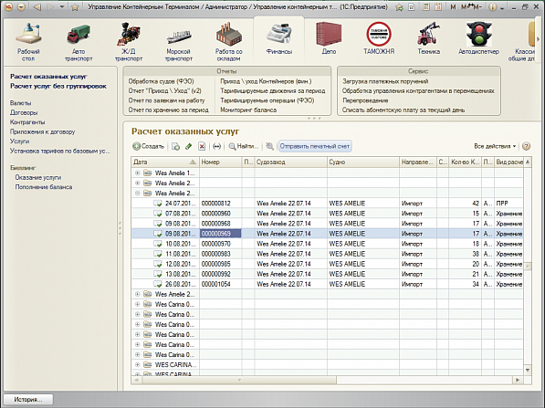Open Загрузка платежных поручений service
The width and height of the screenshot is (545, 408).
click(385, 81)
